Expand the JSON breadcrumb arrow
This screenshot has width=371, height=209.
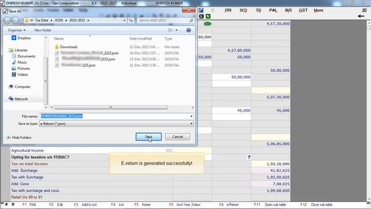click(66, 20)
